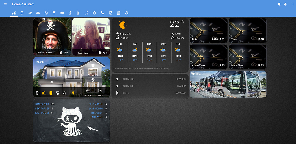Open the Time 18:33 clock card
The image size is (296, 144).
point(247,30)
